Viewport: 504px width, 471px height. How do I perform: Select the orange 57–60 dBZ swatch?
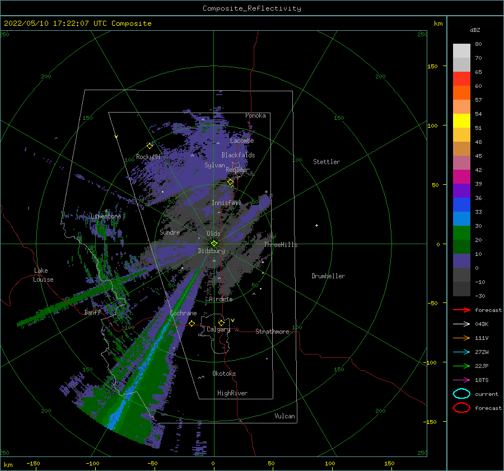click(461, 92)
